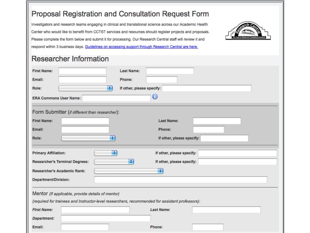The height and width of the screenshot is (233, 310).
Task: Click the Mentor First Name field
Action: point(95,210)
